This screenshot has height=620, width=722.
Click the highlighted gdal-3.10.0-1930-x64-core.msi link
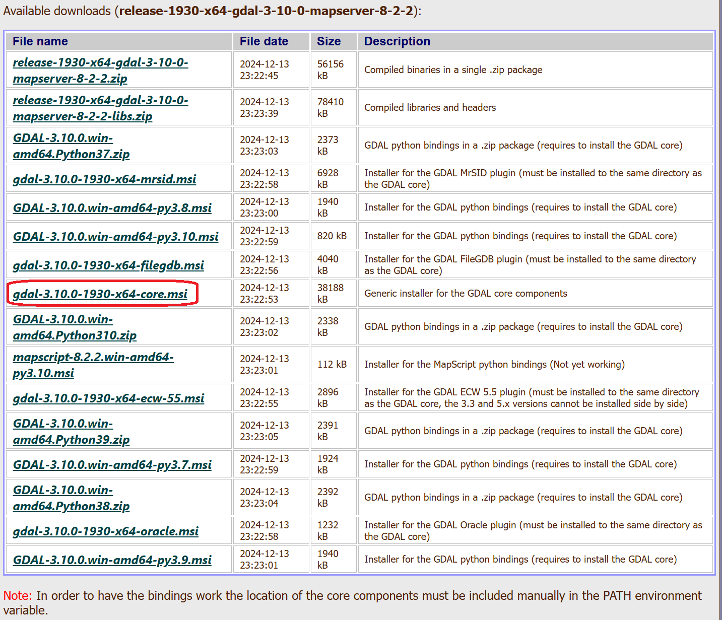[100, 294]
